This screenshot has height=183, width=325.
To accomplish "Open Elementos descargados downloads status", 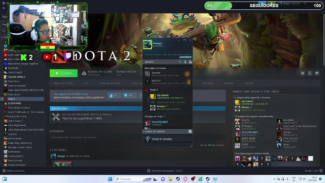I will tap(165, 171).
